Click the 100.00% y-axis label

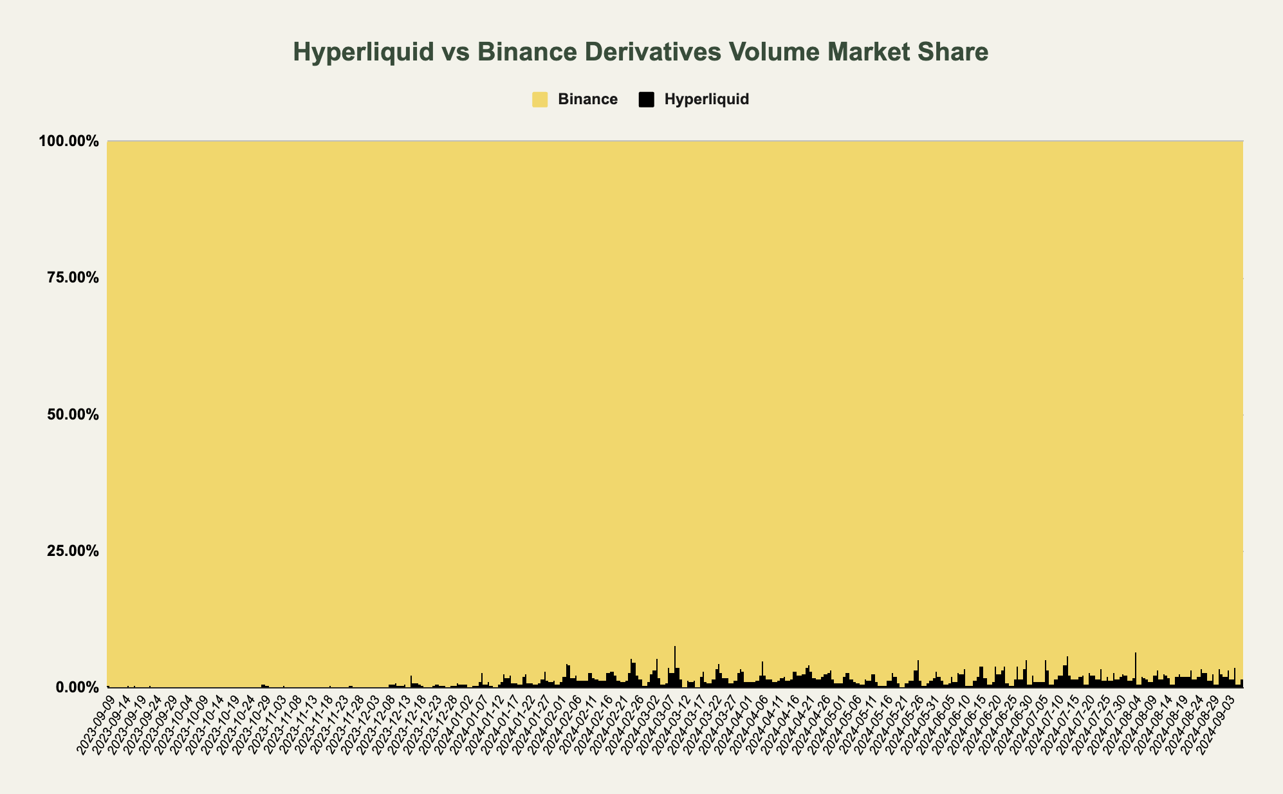[x=68, y=140]
